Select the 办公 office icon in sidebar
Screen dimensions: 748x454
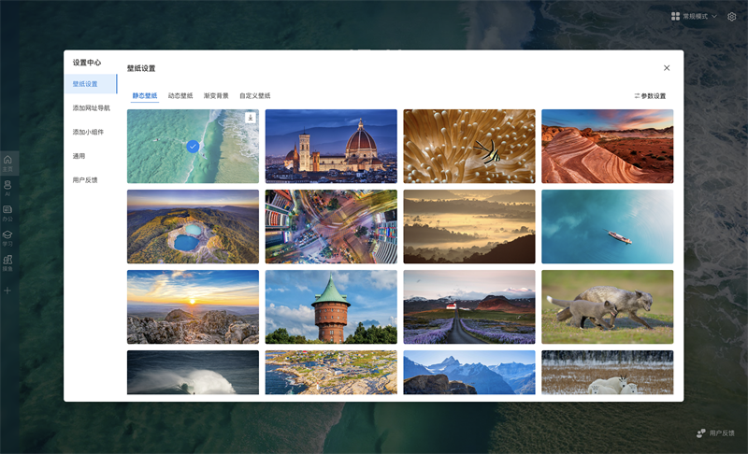[x=7, y=212]
